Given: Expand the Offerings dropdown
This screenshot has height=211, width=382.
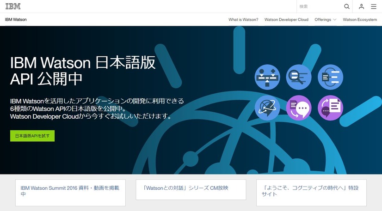Looking at the screenshot, I should [x=325, y=19].
